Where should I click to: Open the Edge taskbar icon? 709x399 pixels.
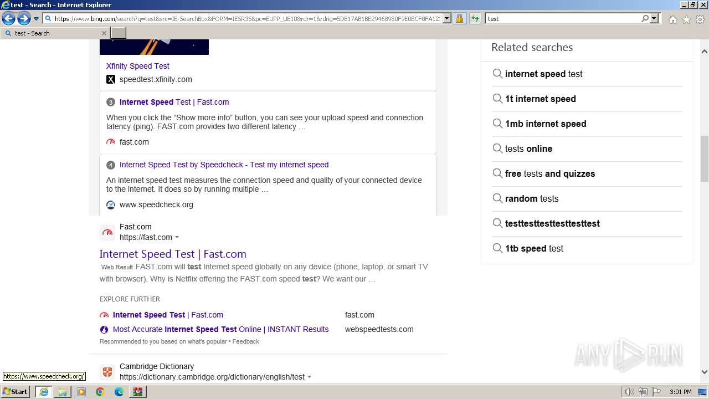pyautogui.click(x=119, y=392)
